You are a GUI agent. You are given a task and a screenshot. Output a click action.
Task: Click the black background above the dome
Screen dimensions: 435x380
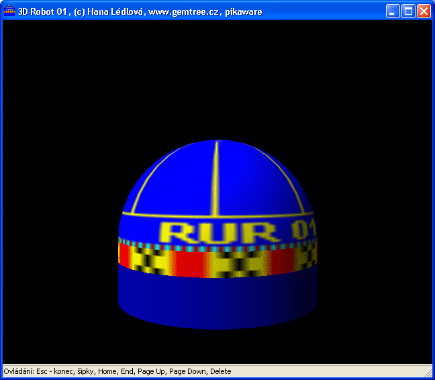click(216, 81)
